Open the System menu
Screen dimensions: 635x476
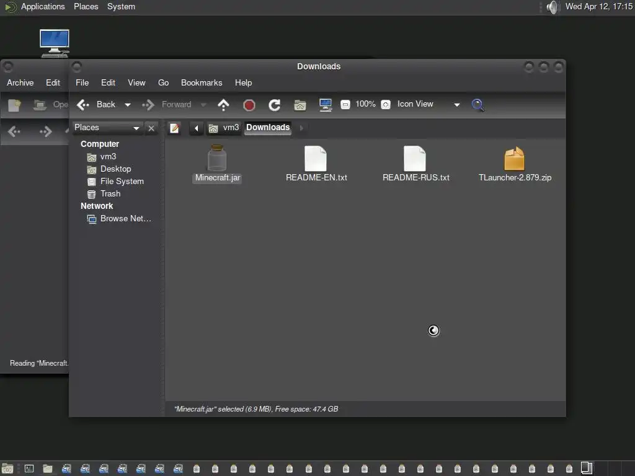(121, 7)
